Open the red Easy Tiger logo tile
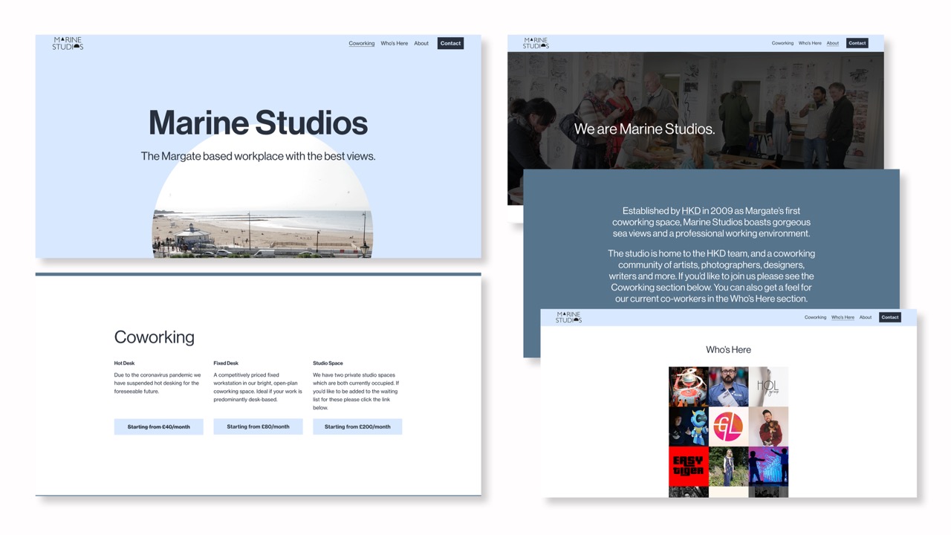The image size is (951, 535). tap(688, 467)
